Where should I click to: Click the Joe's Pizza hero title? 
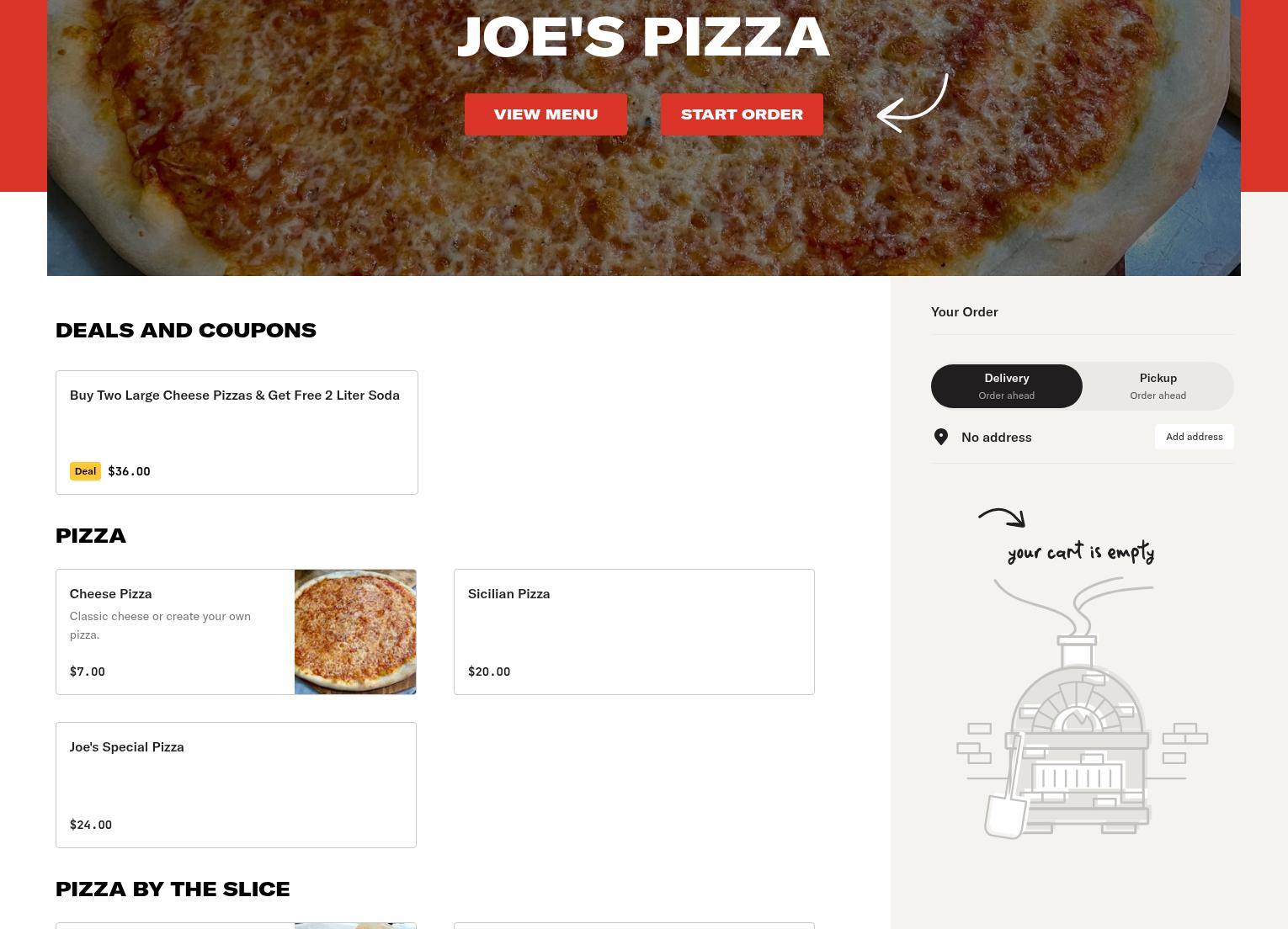[x=644, y=37]
